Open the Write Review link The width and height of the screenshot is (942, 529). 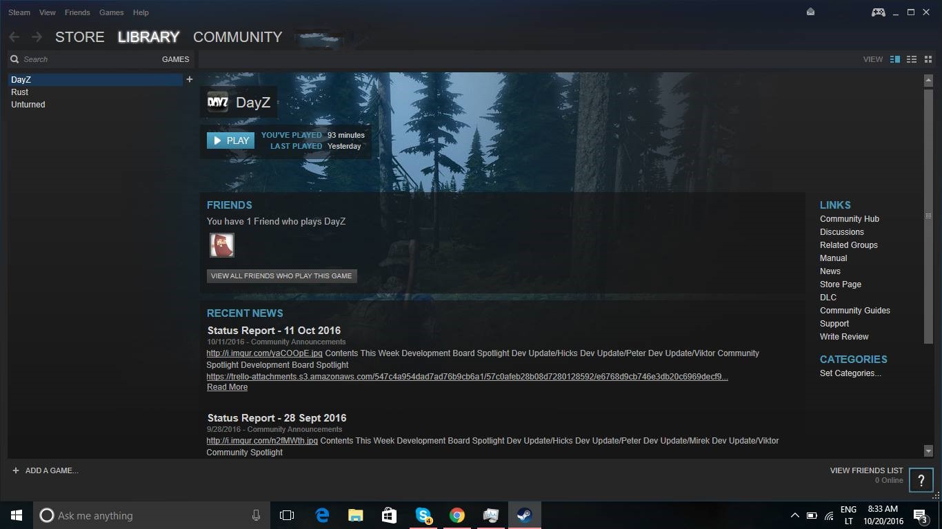pos(844,337)
